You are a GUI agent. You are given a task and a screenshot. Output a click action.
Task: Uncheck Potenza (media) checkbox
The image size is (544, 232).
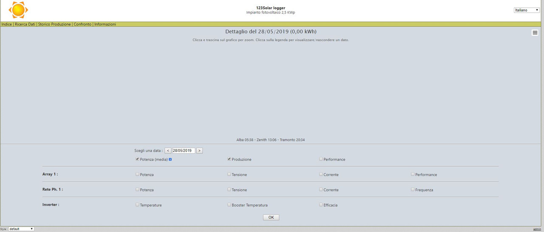coord(137,159)
